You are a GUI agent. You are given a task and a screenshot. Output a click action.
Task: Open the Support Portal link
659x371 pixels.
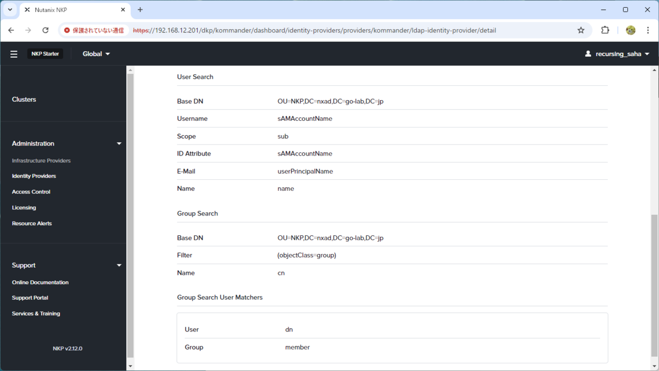[x=30, y=298]
